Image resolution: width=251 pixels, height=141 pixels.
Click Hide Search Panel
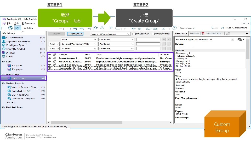click(234, 28)
